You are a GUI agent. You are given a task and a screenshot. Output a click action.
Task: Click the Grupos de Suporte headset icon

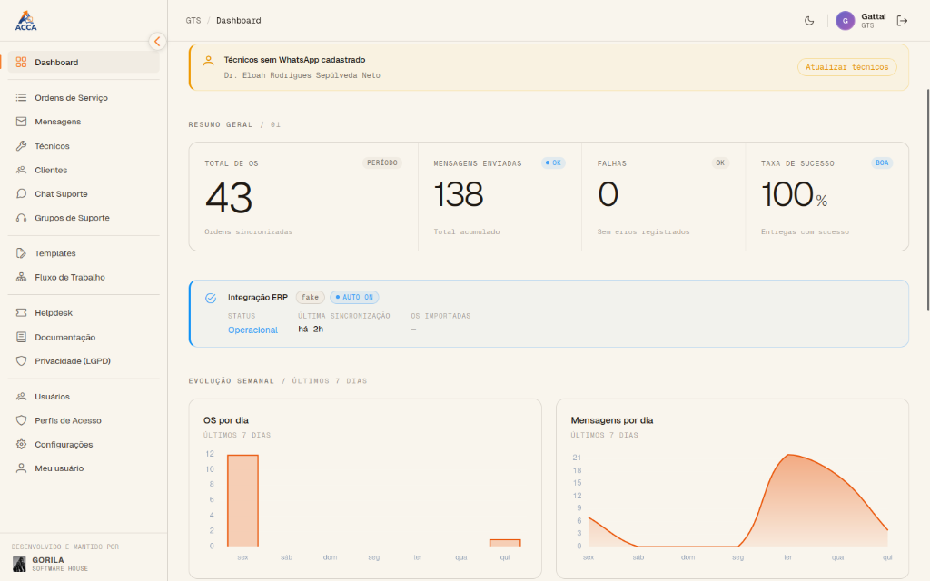(22, 218)
